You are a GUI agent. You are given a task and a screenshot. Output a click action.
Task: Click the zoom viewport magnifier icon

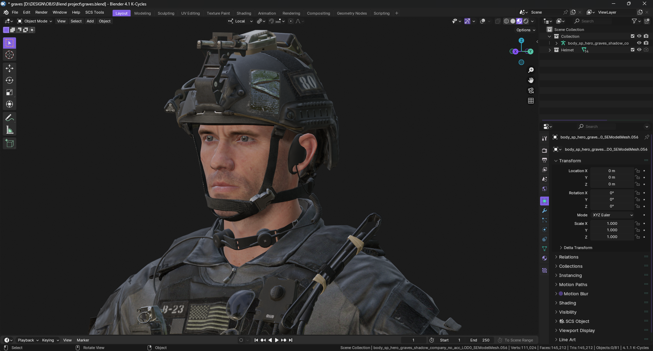click(531, 70)
